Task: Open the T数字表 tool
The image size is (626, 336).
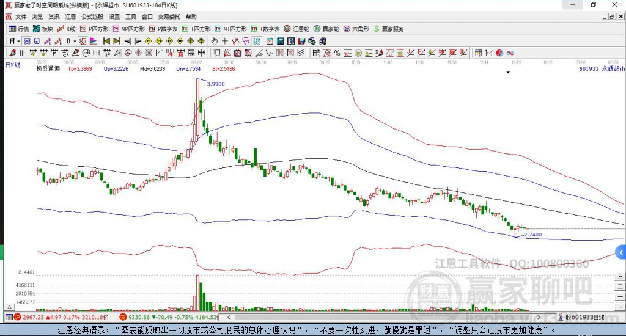Action: (265, 29)
